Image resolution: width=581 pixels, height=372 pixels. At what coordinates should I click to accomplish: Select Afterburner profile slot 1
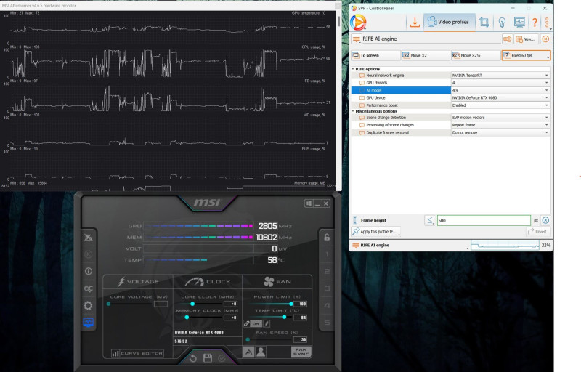click(327, 254)
